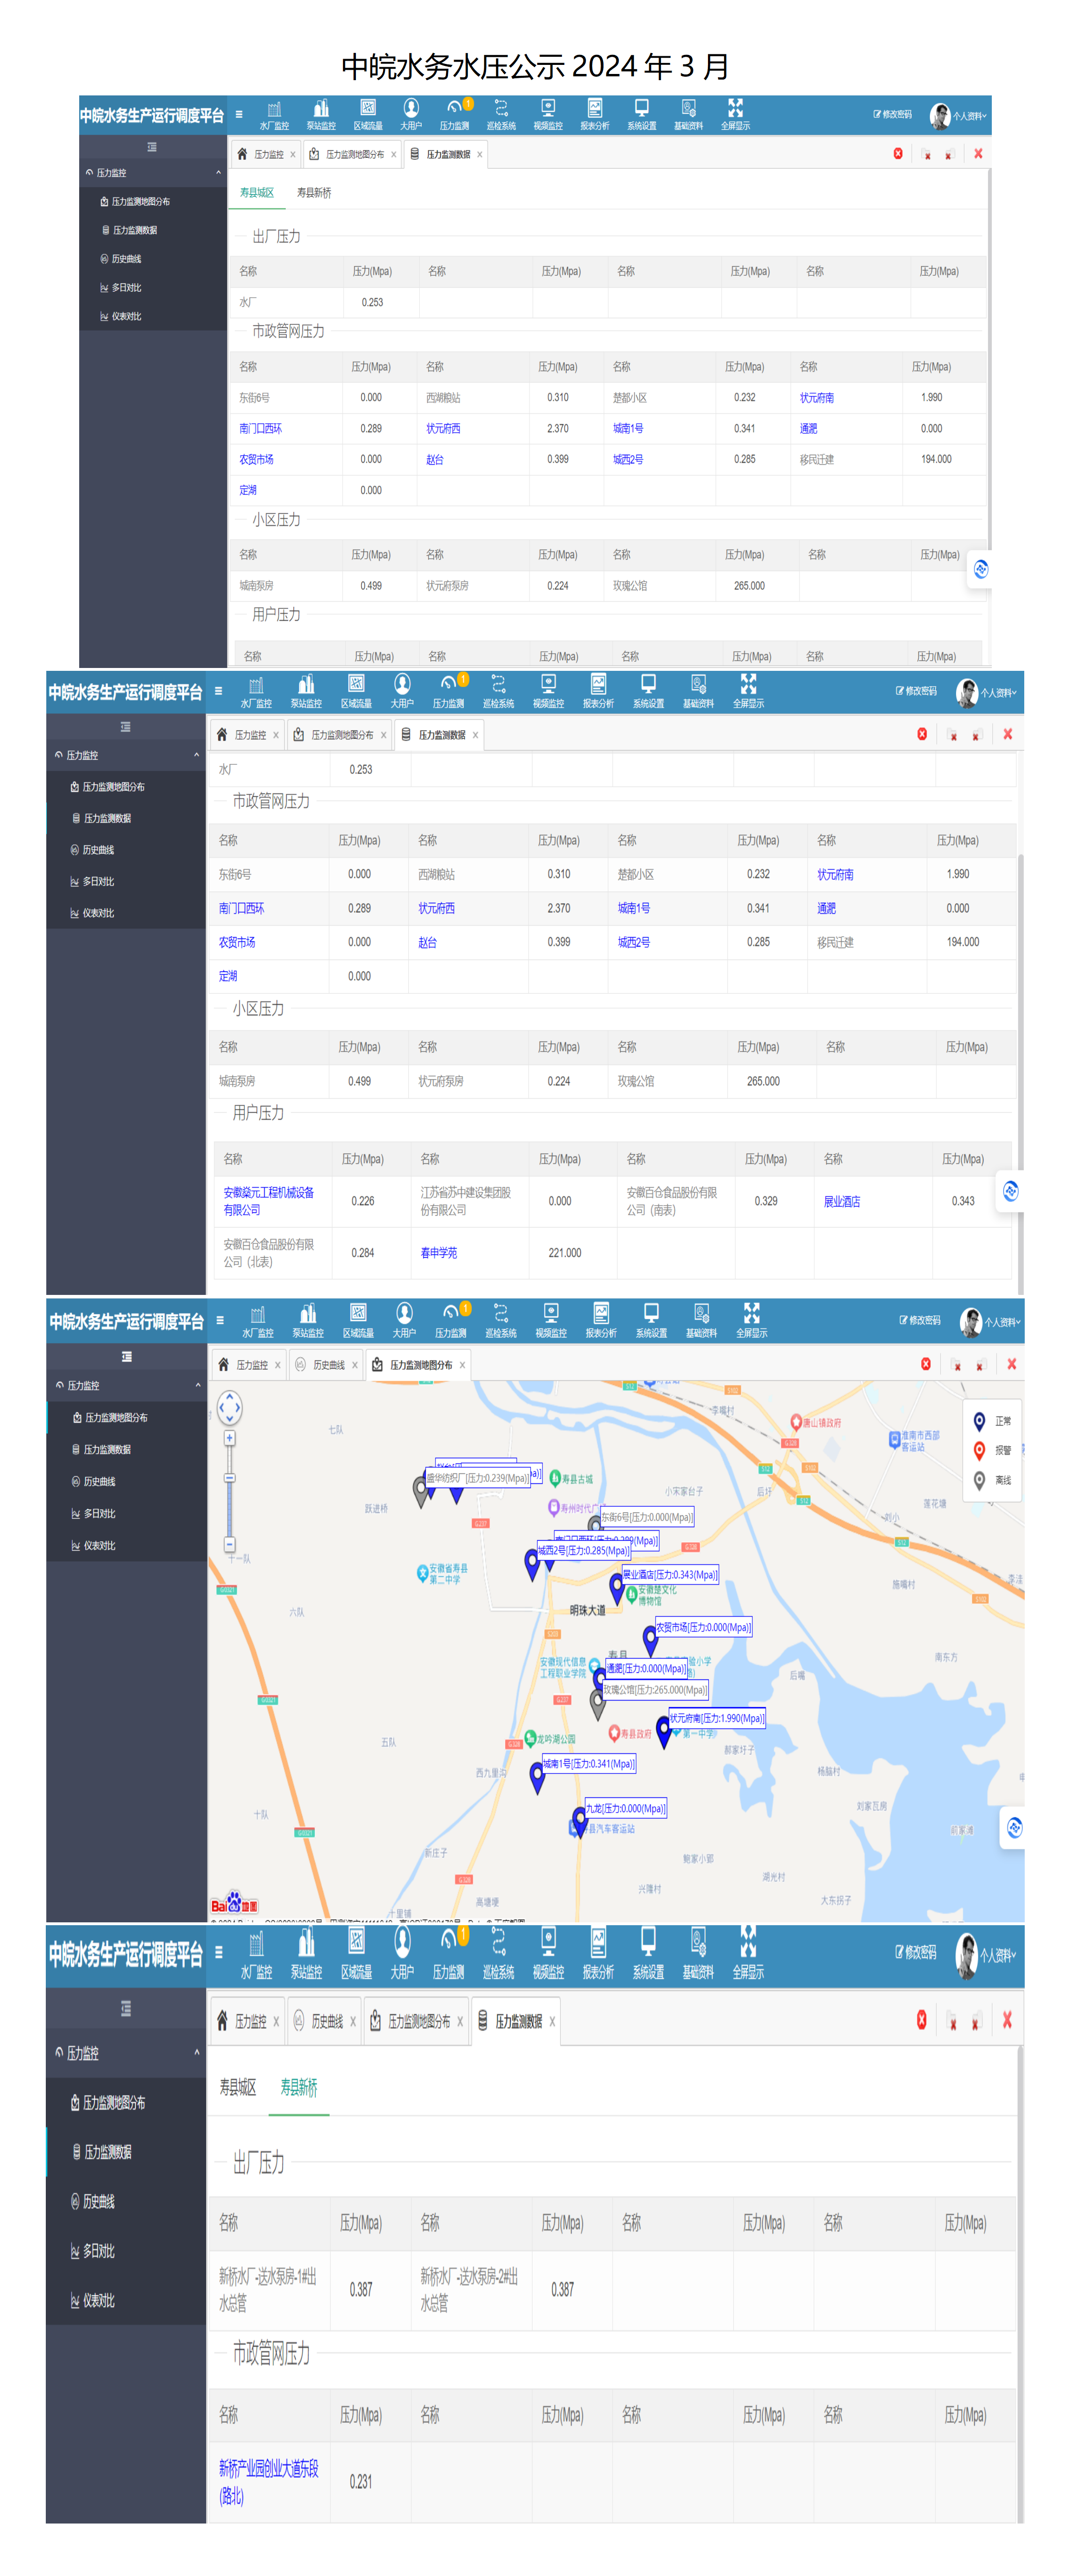Click the map zoom level slider track

229,1491
